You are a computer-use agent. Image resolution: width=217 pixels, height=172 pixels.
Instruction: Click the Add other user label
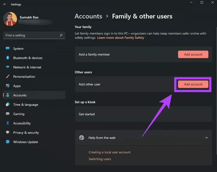[90, 84]
